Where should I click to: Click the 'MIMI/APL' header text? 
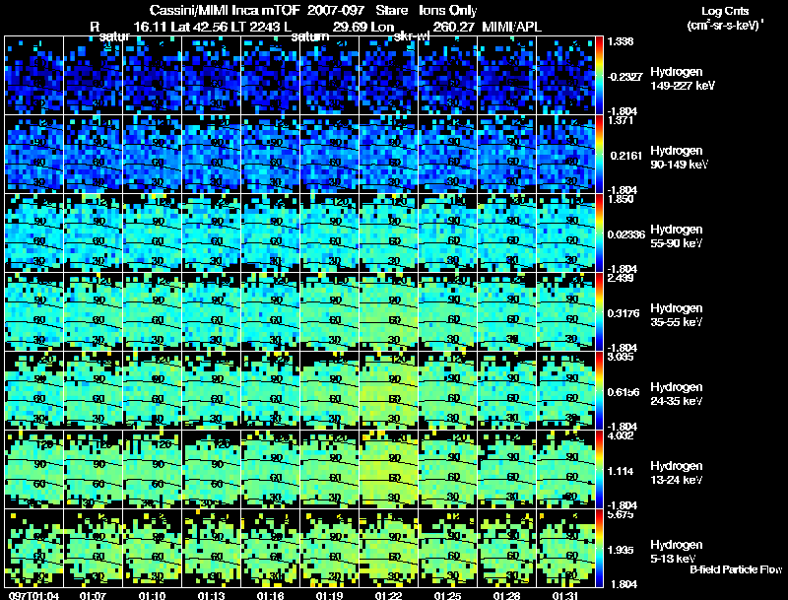(511, 27)
